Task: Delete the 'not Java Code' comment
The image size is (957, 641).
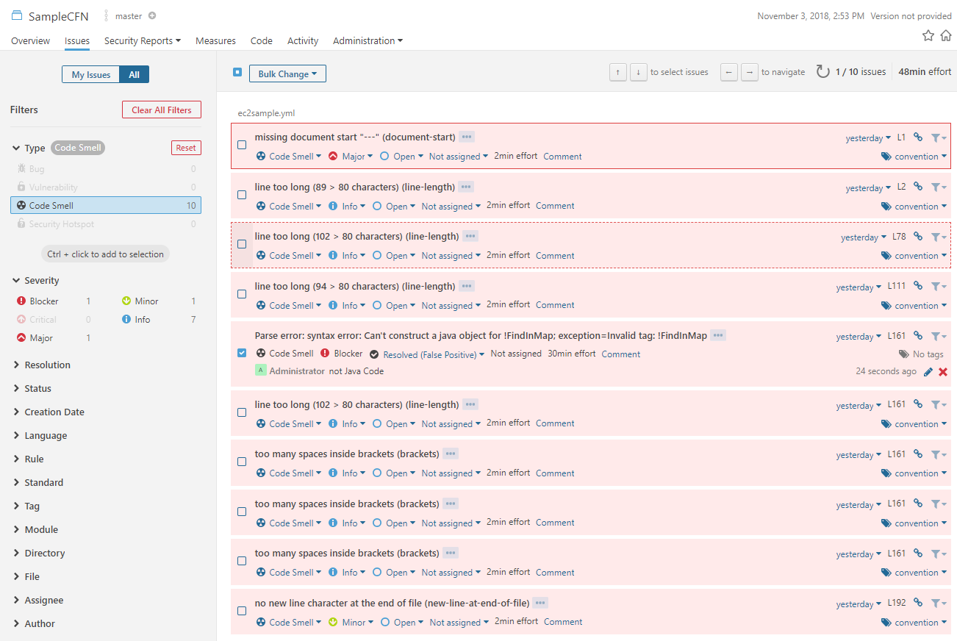Action: [943, 372]
